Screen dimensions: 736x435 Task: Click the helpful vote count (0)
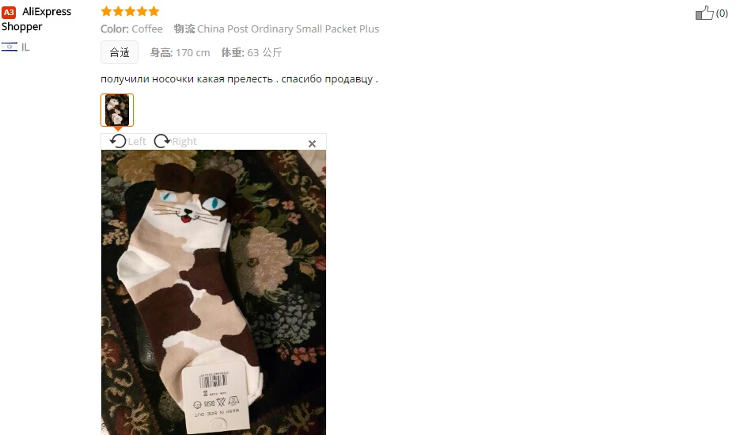tap(722, 13)
